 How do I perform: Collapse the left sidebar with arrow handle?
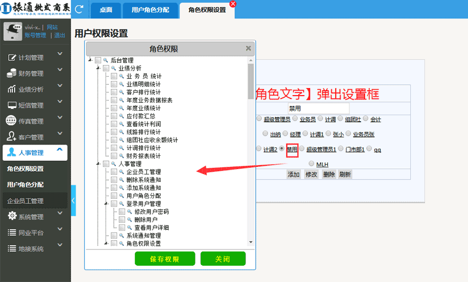(x=73, y=200)
